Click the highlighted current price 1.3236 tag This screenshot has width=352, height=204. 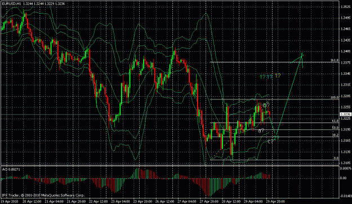(345, 115)
